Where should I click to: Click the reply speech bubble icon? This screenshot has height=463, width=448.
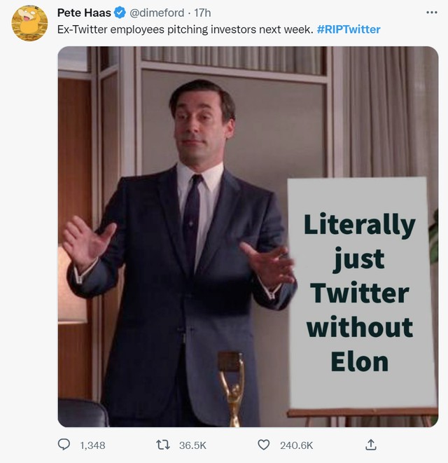pyautogui.click(x=64, y=444)
